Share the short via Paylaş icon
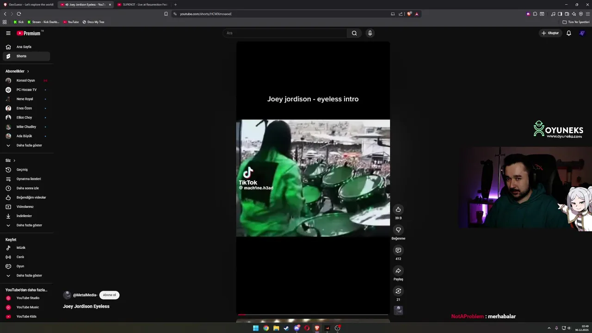 [398, 271]
